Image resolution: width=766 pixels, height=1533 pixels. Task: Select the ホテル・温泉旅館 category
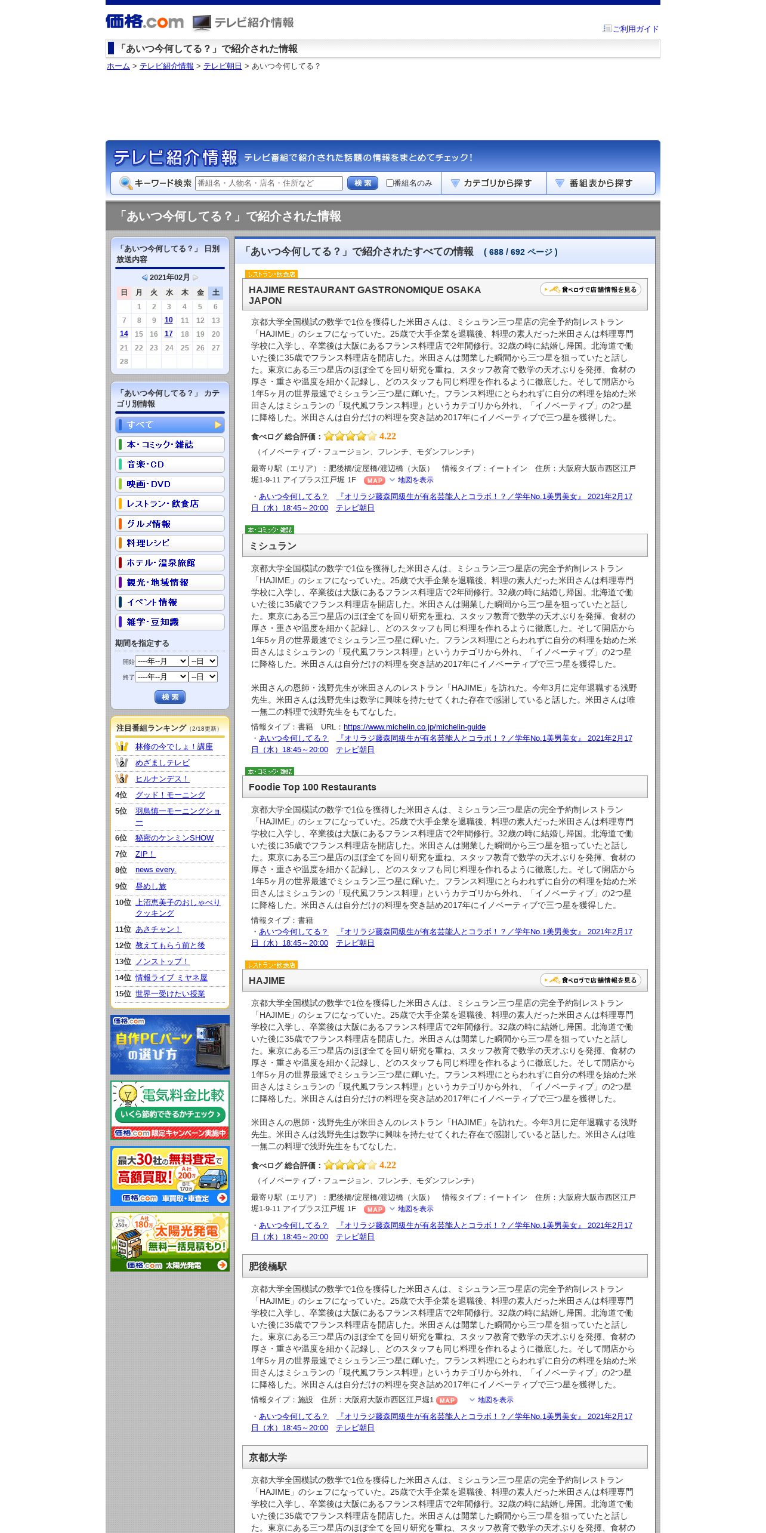[170, 563]
